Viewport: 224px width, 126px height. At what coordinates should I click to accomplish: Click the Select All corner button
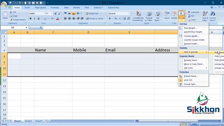[4, 32]
